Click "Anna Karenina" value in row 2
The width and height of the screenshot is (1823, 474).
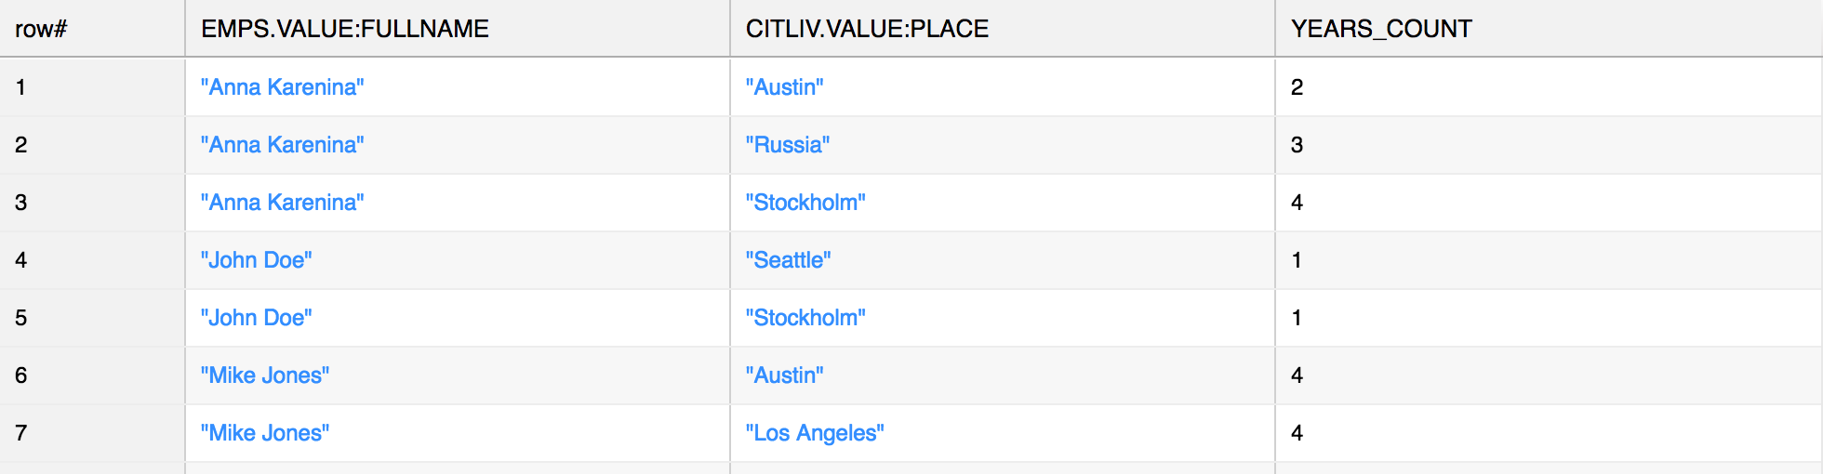[282, 145]
